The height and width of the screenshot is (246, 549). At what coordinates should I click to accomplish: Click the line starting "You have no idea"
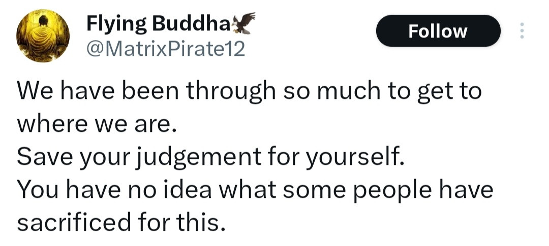(255, 190)
